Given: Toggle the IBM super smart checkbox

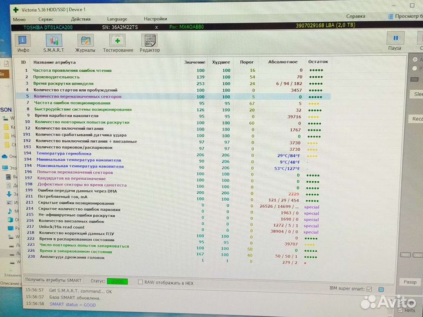Looking at the screenshot, I should coord(370,289).
